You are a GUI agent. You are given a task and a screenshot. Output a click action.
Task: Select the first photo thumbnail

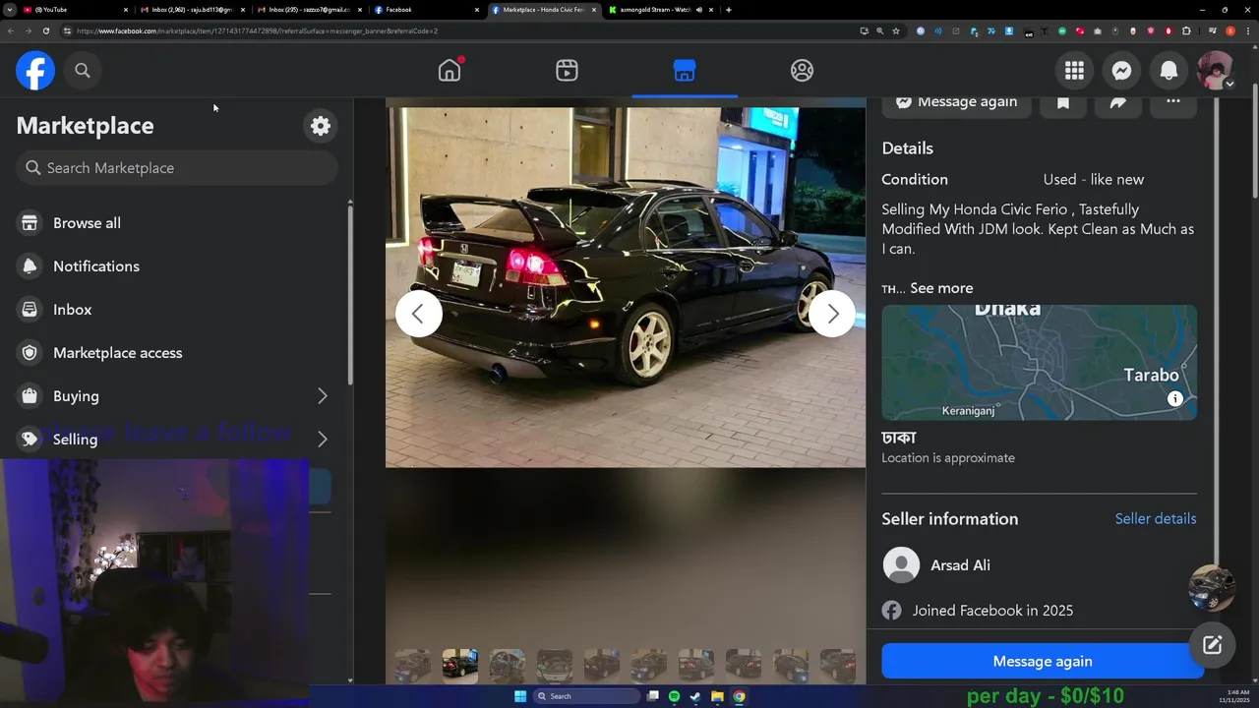(412, 666)
